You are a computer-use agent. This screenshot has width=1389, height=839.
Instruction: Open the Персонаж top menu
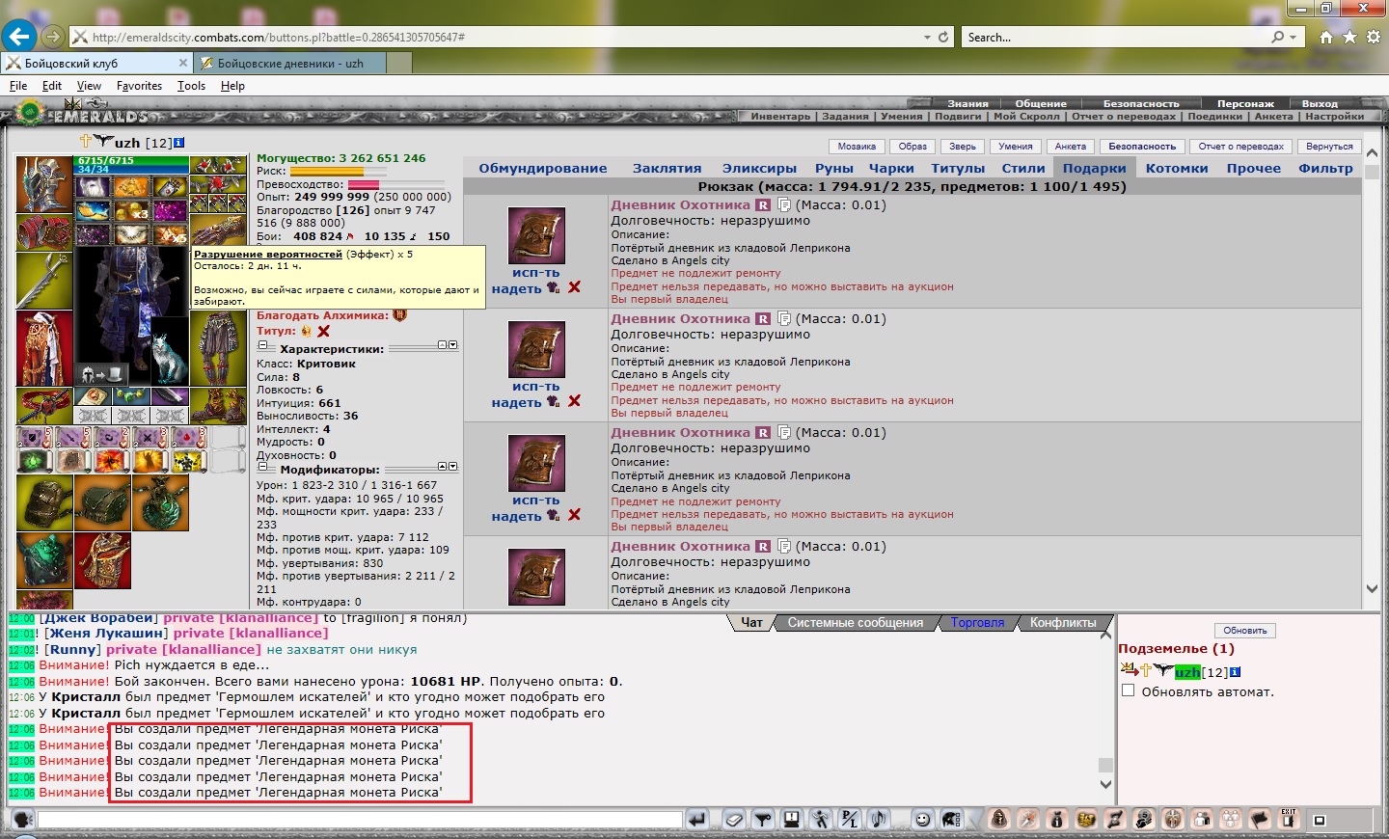click(x=1245, y=103)
